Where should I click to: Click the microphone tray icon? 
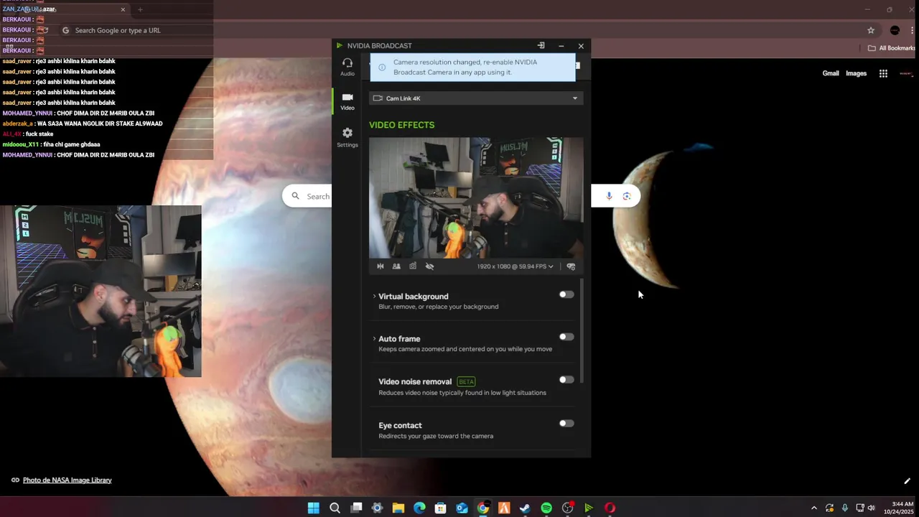[845, 508]
